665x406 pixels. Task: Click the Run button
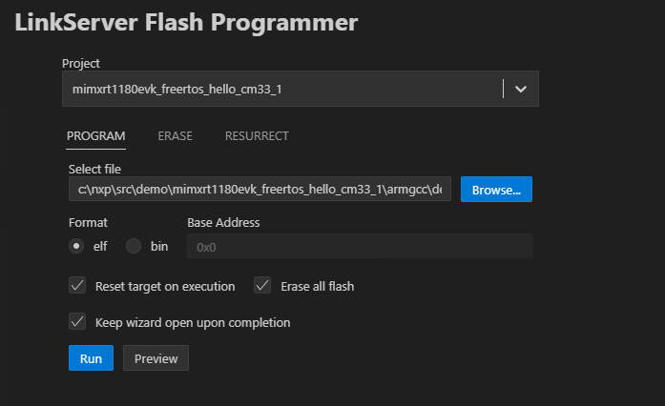point(91,358)
